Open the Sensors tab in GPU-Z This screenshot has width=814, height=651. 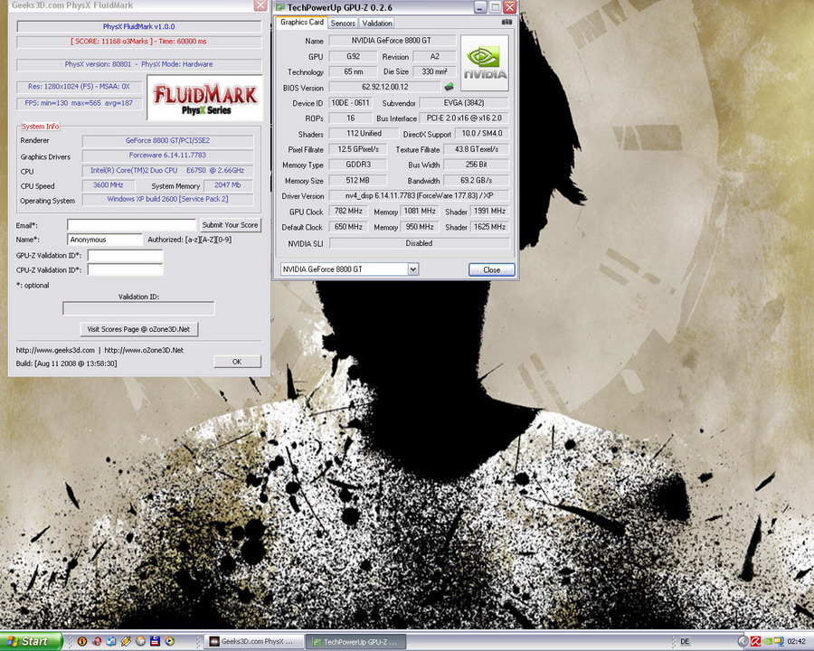(343, 24)
